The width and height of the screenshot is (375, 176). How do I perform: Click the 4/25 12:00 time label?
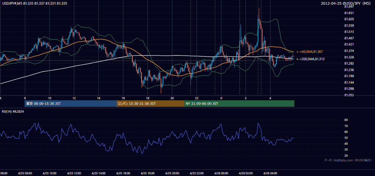(x=74, y=173)
